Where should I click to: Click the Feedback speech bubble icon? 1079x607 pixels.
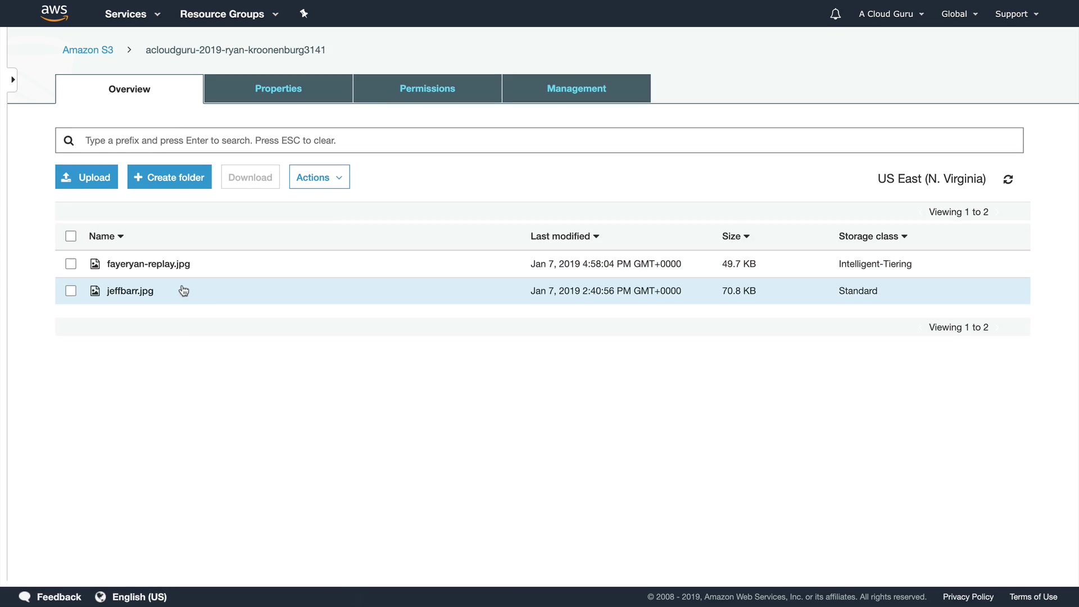point(25,597)
